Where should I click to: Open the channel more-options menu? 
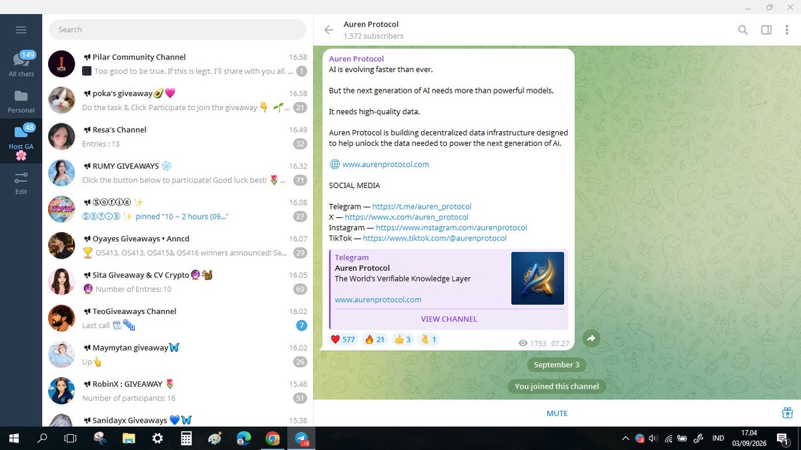tap(788, 30)
